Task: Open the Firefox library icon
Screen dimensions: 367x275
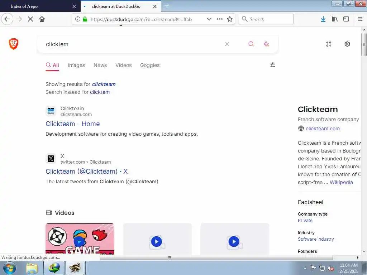Action: 335,19
